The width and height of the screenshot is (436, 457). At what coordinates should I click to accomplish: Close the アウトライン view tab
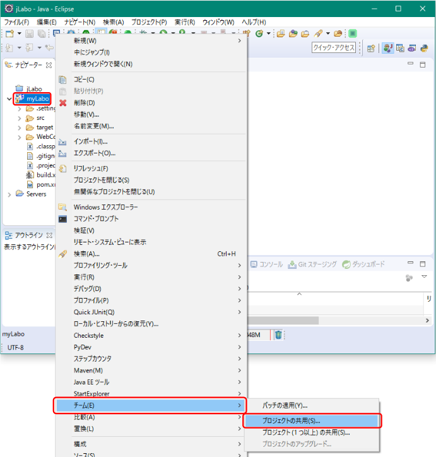click(x=49, y=235)
